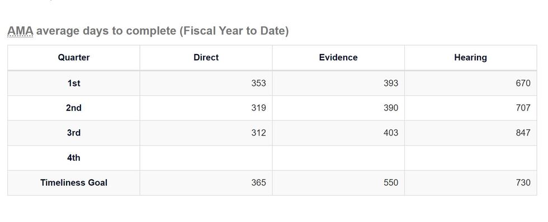Click the 3rd quarter row label
The image size is (548, 222).
pos(74,133)
